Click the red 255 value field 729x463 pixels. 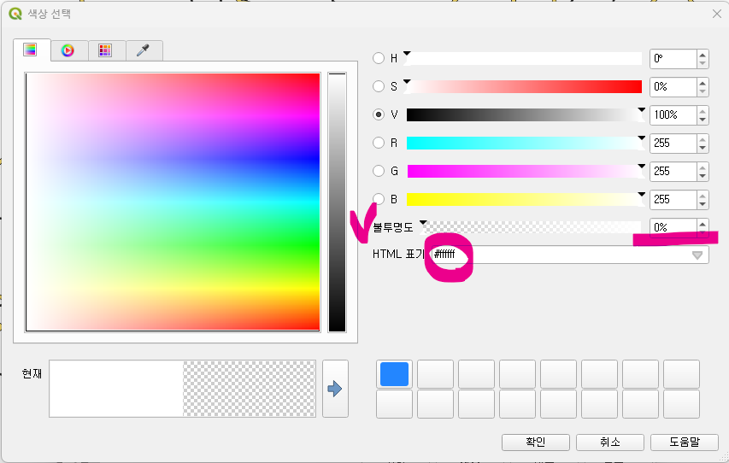(x=673, y=144)
